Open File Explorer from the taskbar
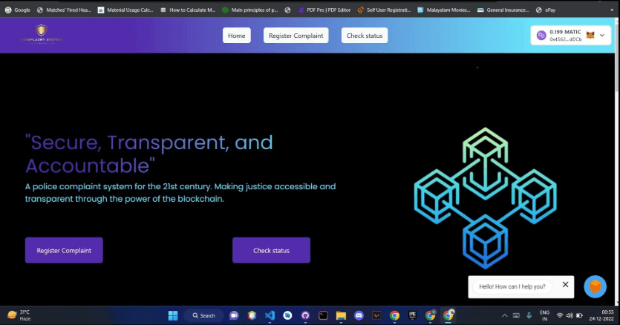 click(341, 315)
